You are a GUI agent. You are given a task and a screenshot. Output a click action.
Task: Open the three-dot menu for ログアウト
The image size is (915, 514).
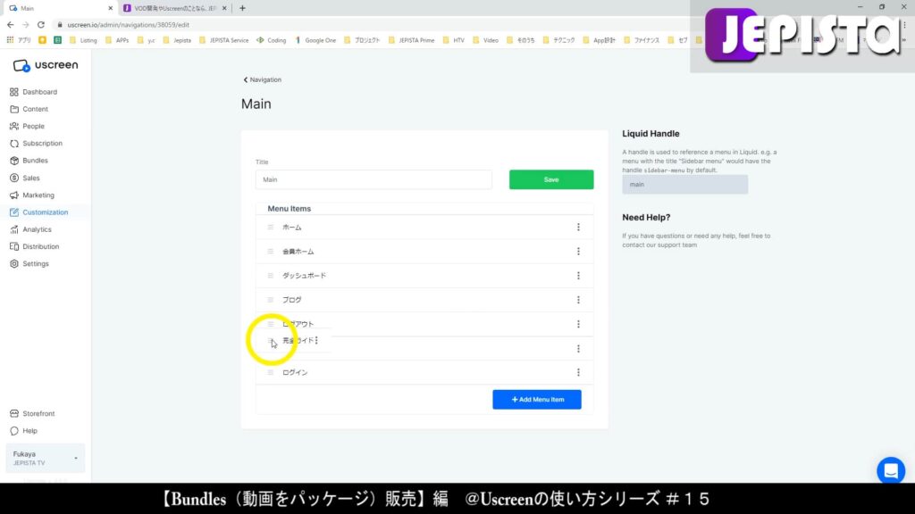tap(578, 324)
